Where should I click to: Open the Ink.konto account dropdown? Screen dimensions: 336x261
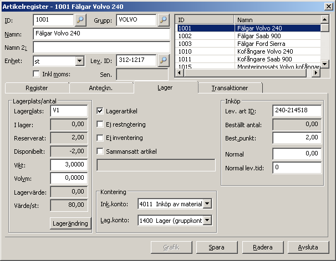tap(207, 203)
